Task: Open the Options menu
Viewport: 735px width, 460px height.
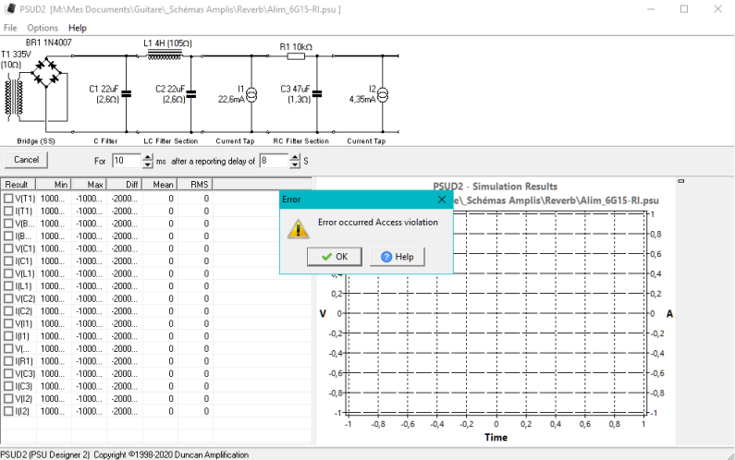Action: [x=43, y=28]
